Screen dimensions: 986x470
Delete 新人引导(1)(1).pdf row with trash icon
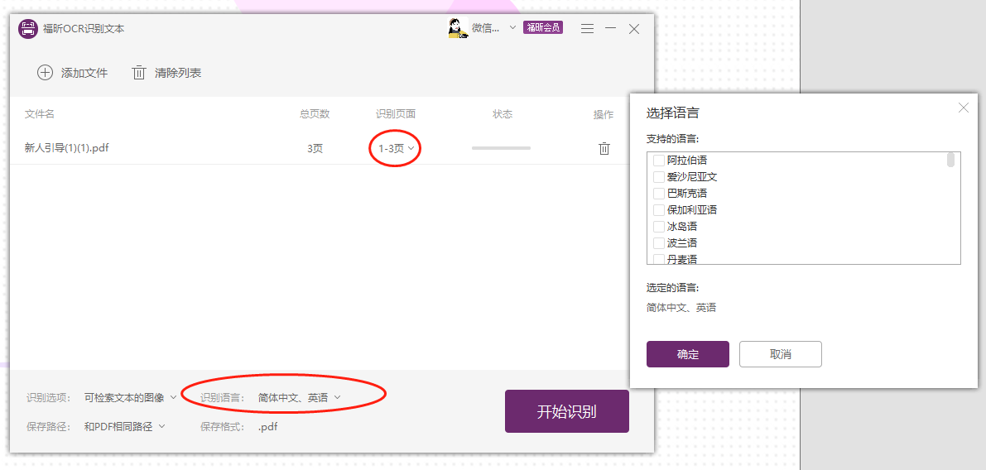point(604,148)
